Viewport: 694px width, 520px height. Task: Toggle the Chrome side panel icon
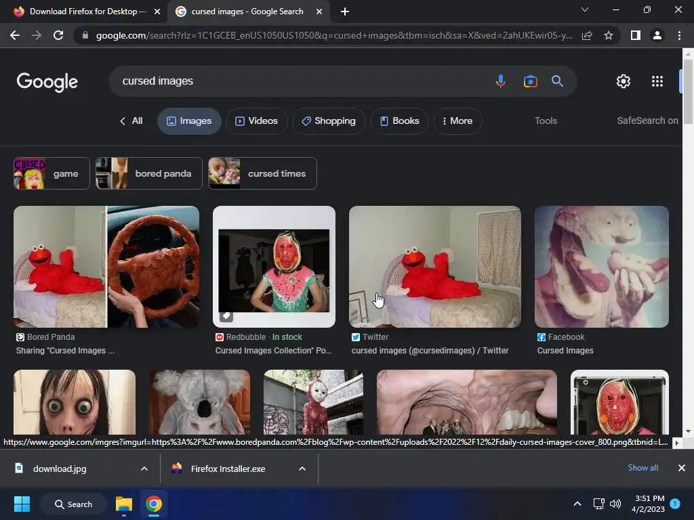(x=636, y=35)
